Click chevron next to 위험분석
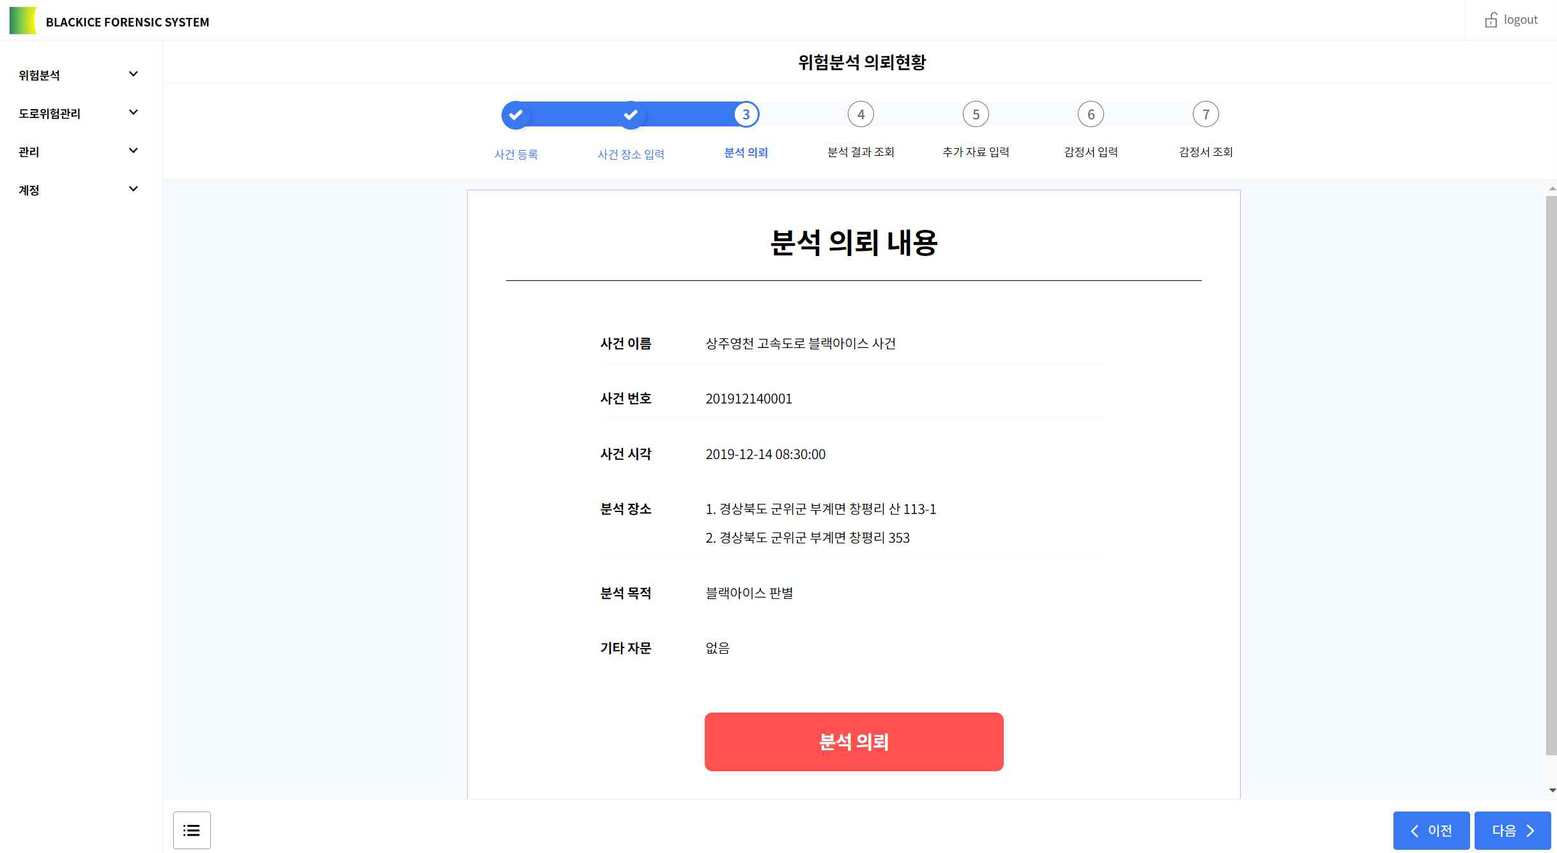Viewport: 1557px width, 853px height. pyautogui.click(x=134, y=74)
